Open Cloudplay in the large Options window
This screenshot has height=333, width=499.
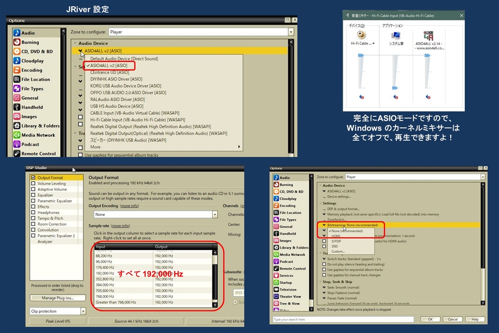point(29,61)
